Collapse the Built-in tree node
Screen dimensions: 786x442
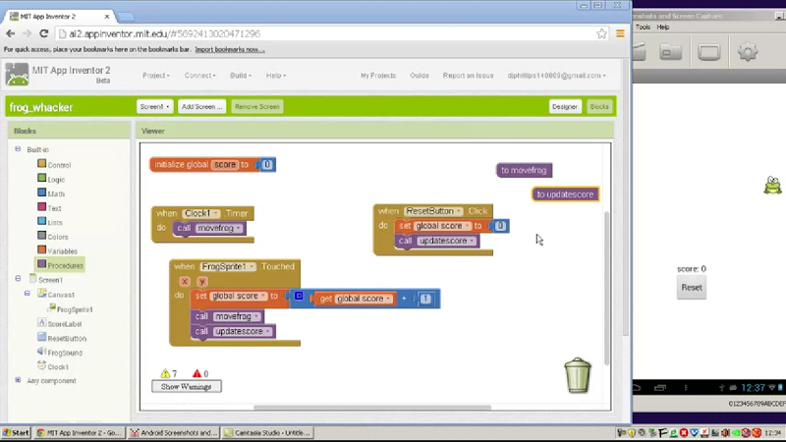pos(18,149)
